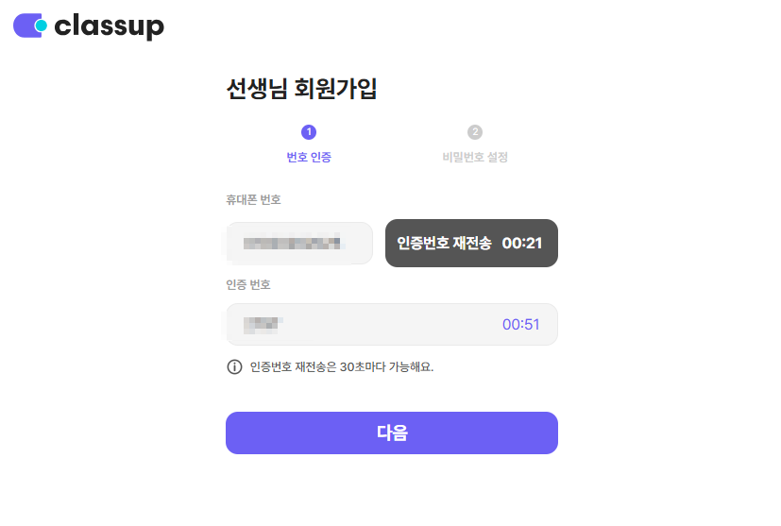781x526 pixels.
Task: Click the 선생님 회원가입 heading
Action: coord(301,89)
